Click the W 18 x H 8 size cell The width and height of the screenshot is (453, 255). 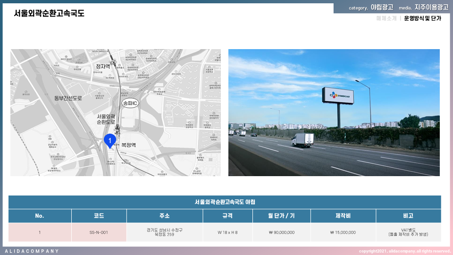click(x=227, y=232)
